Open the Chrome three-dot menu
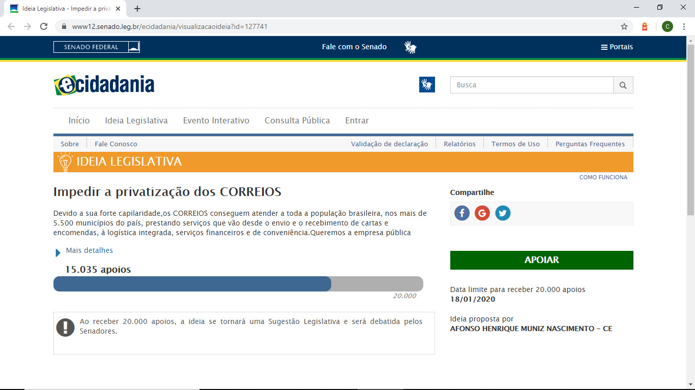Screen dimensions: 695x390 click(685, 26)
